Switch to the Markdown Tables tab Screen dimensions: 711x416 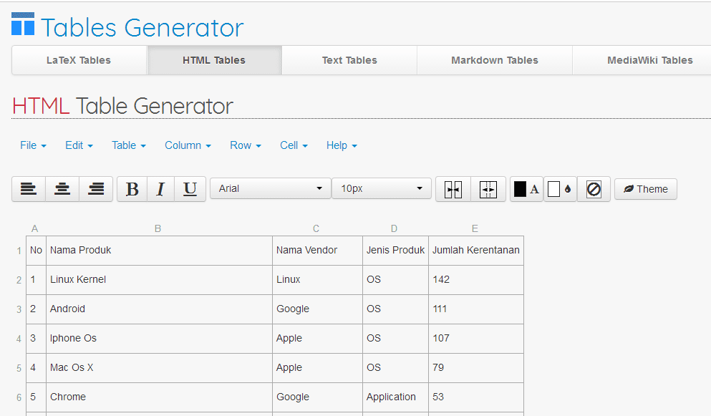[x=495, y=60]
